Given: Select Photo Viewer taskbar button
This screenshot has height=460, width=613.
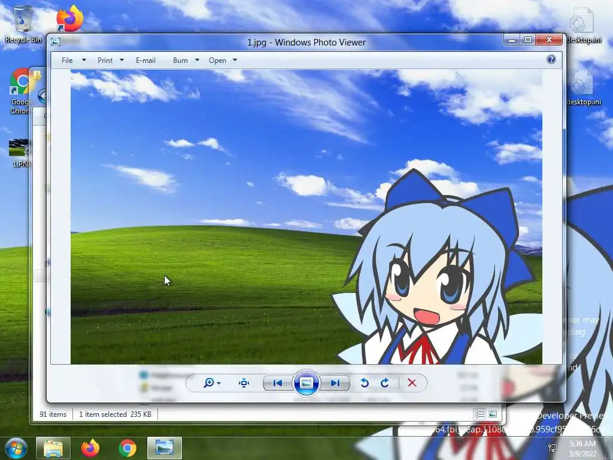Looking at the screenshot, I should pos(165,448).
